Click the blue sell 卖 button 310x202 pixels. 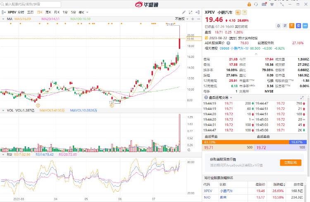pos(298,26)
